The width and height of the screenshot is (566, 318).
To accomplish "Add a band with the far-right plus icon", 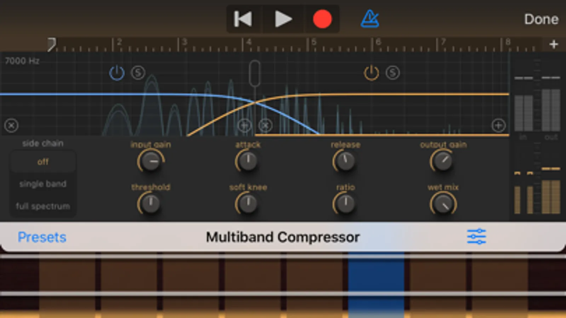I will (498, 125).
